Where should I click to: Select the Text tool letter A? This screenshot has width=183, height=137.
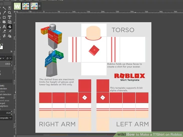coord(4,27)
